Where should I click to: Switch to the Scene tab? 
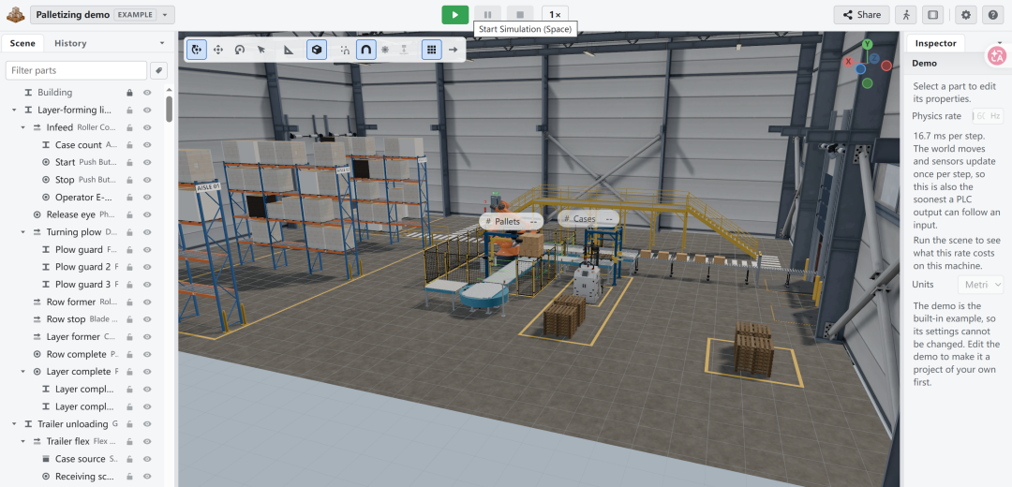point(22,43)
